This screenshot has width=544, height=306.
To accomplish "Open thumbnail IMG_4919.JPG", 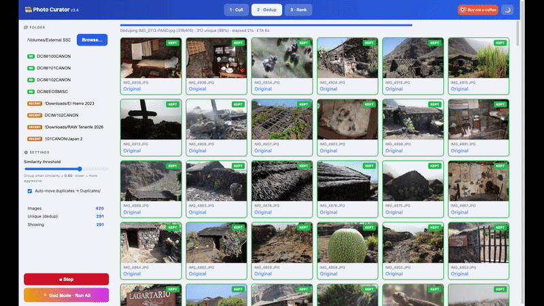I will click(413, 58).
